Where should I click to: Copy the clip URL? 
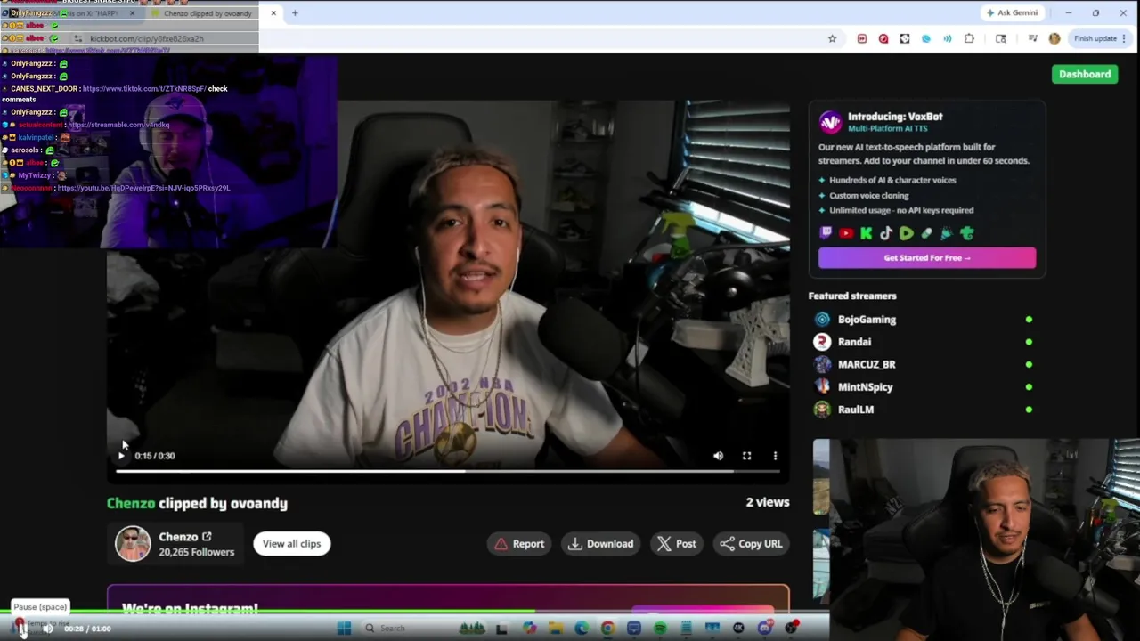pyautogui.click(x=751, y=543)
